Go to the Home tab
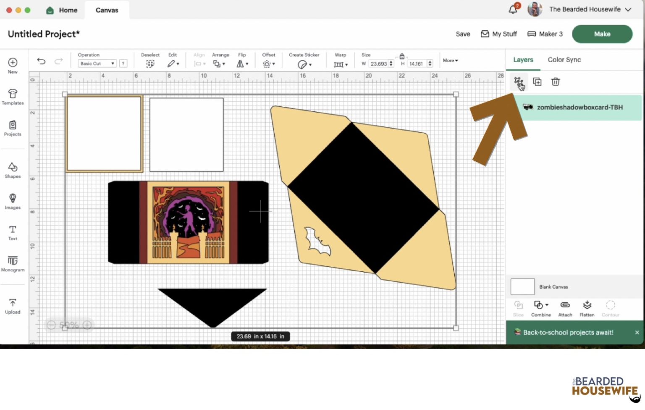This screenshot has width=645, height=410. pos(62,10)
